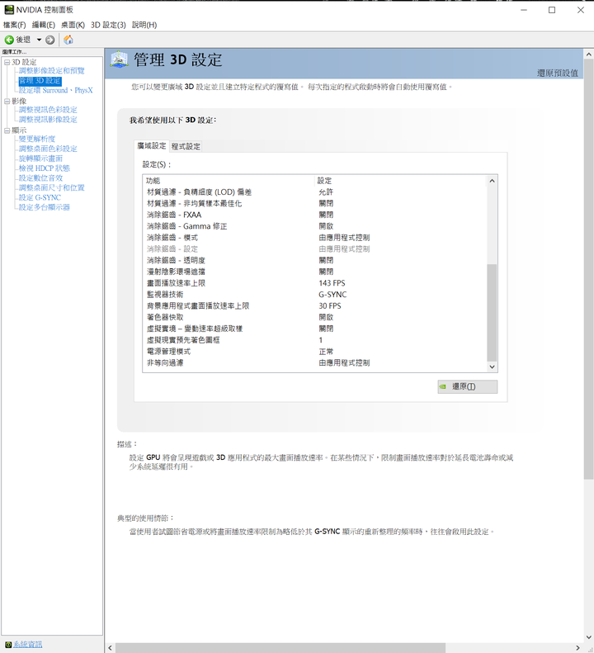Viewport: 594px width, 653px height.
Task: Open the 檔案(F) menu
Action: 15,25
